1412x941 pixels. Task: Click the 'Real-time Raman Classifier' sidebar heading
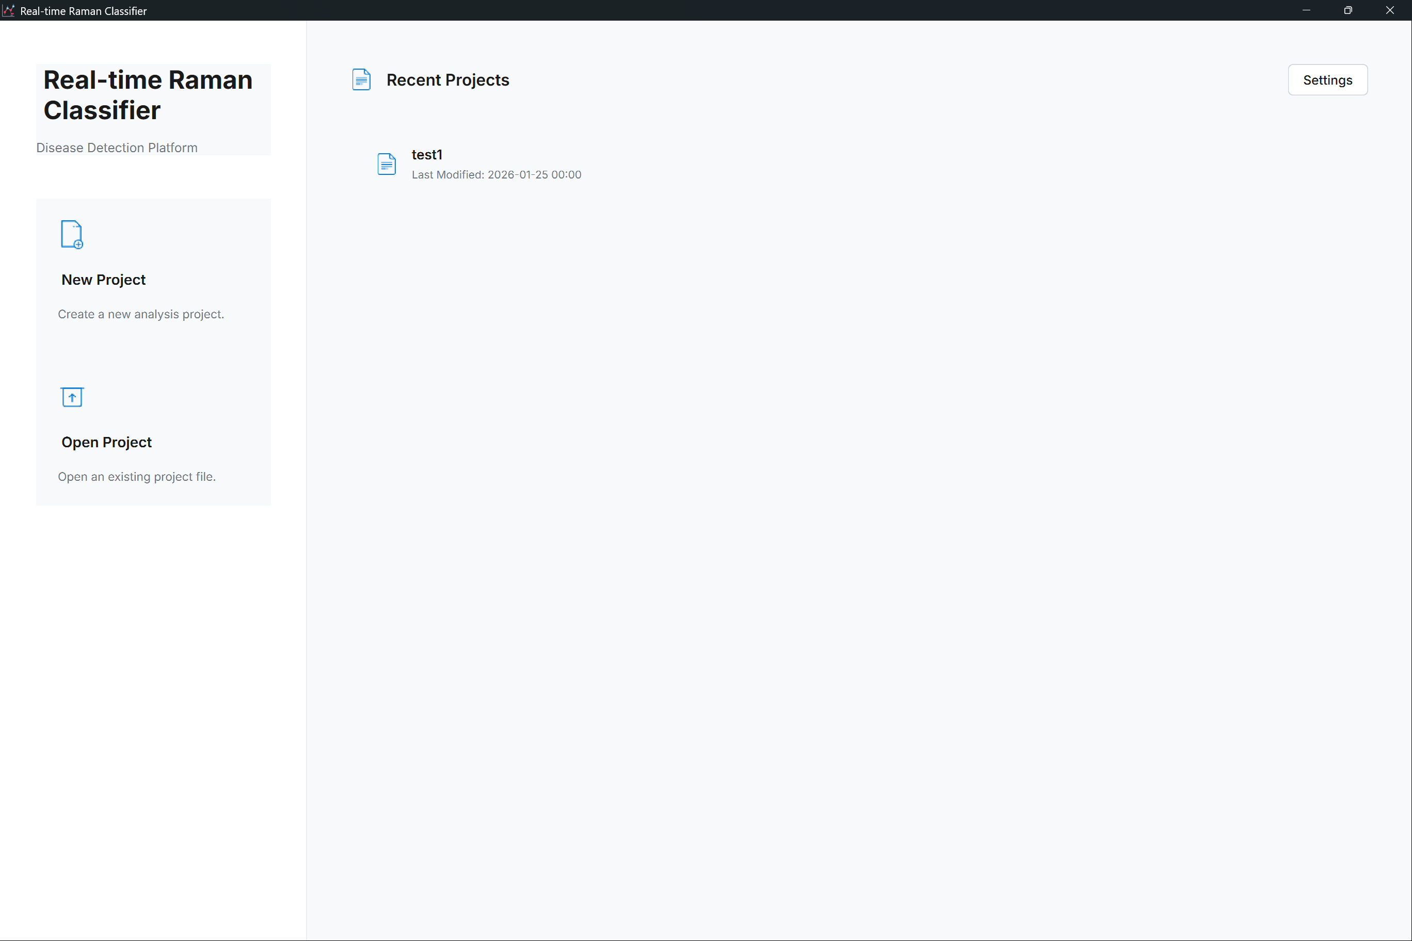pyautogui.click(x=148, y=95)
